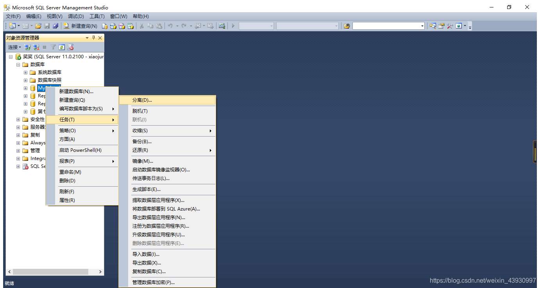Click the Connect Object Explorer icon
This screenshot has height=288, width=540.
27,47
